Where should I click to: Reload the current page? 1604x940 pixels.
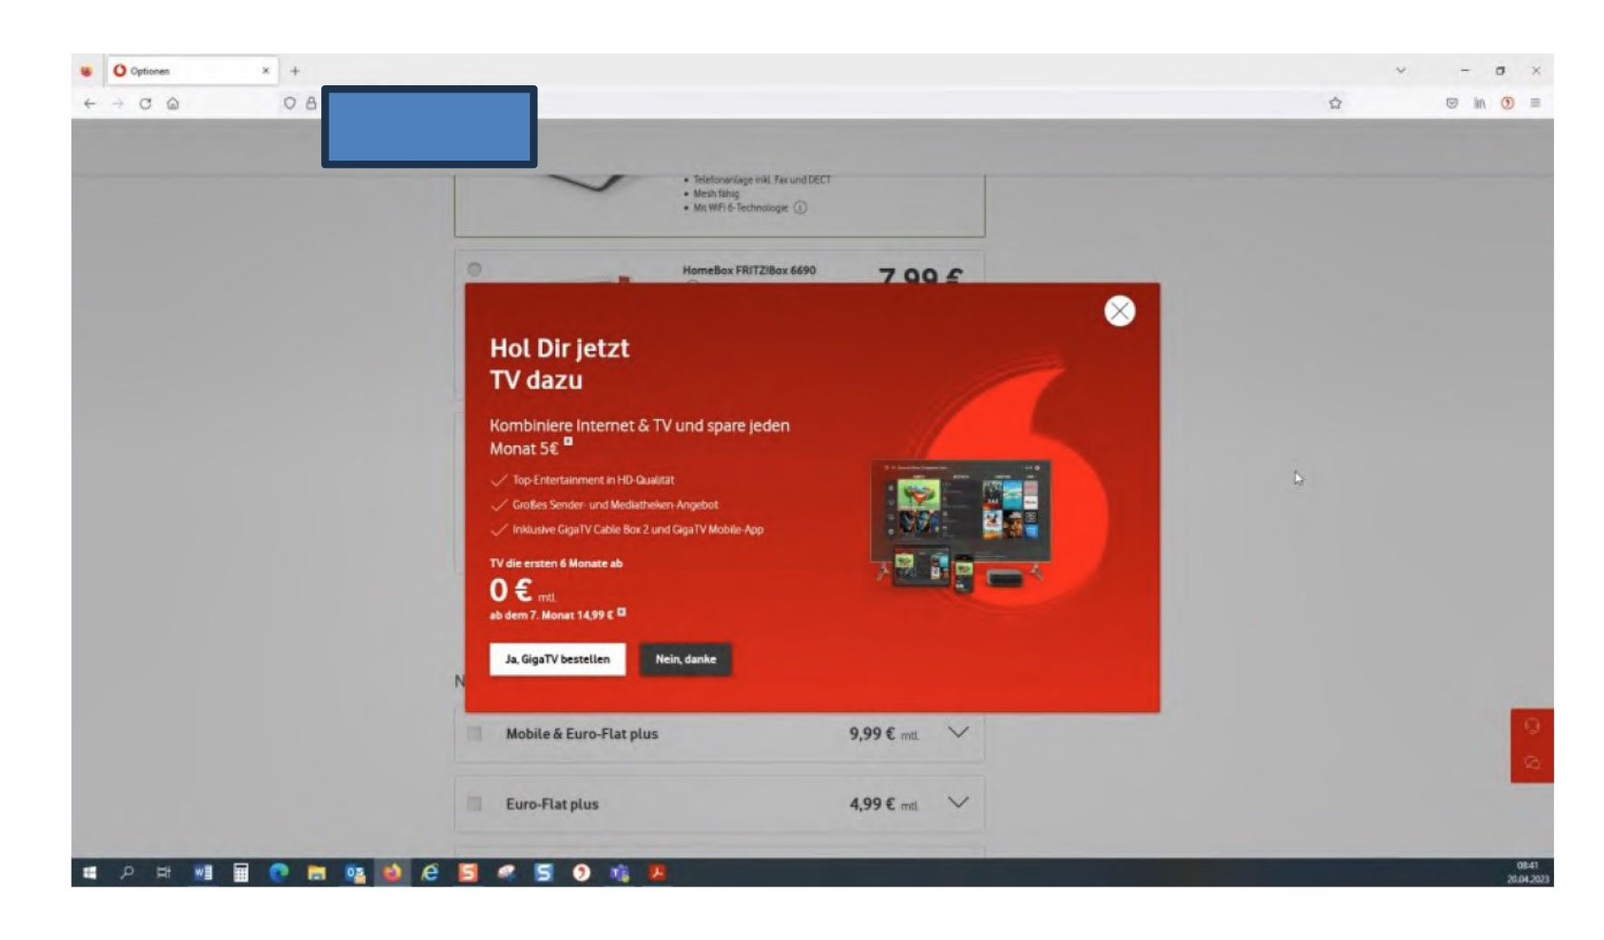pos(145,103)
